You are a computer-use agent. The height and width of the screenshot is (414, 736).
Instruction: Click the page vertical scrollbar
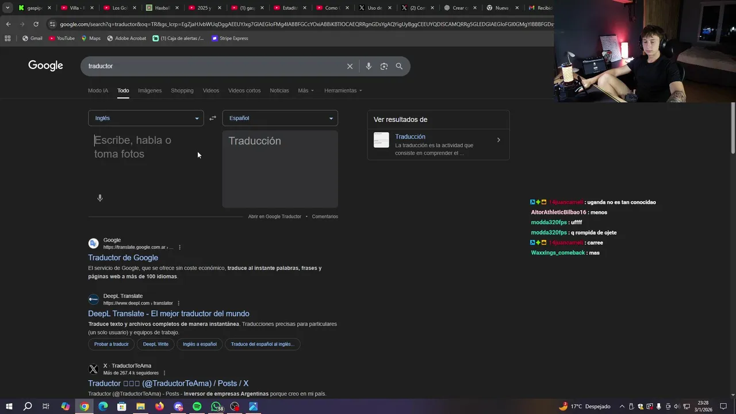pos(733,127)
